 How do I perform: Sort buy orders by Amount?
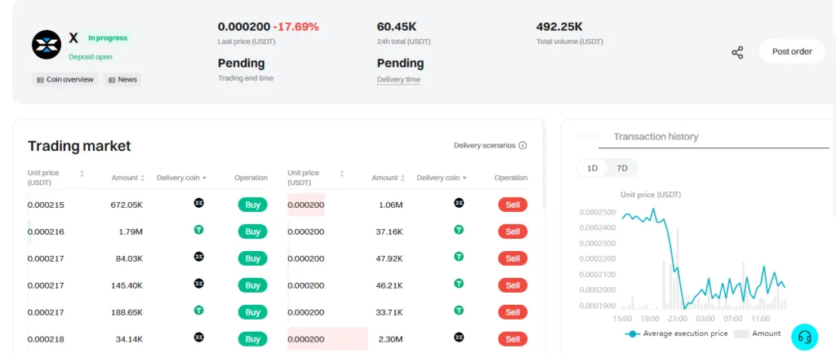142,178
